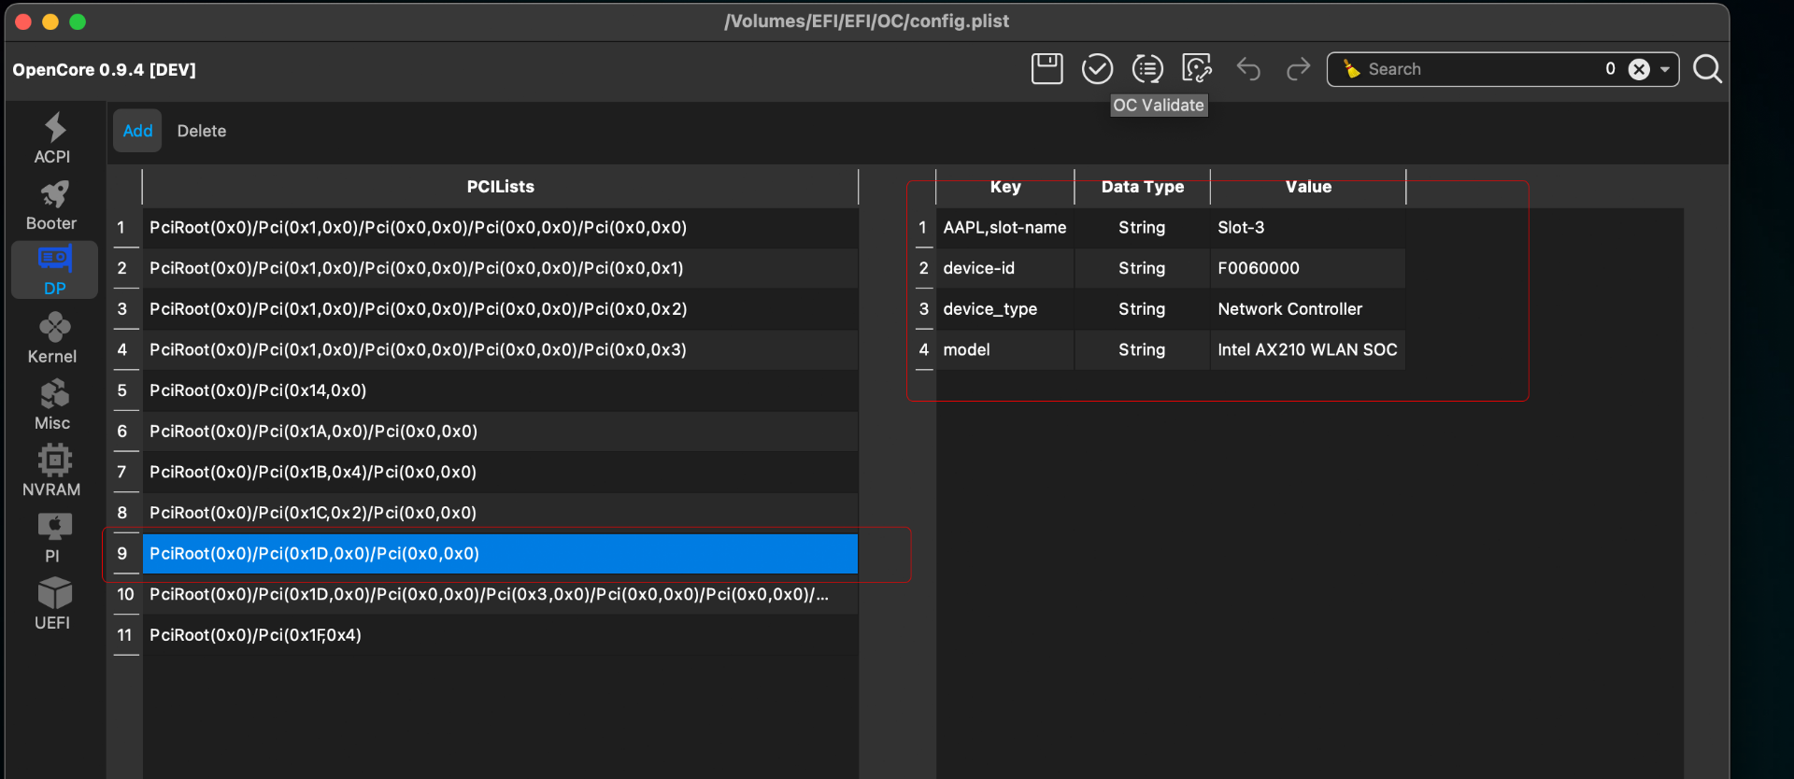Select PCI path ending Pci(0x0,0x1) in row 2
Screen dimensions: 1794x779
click(500, 269)
